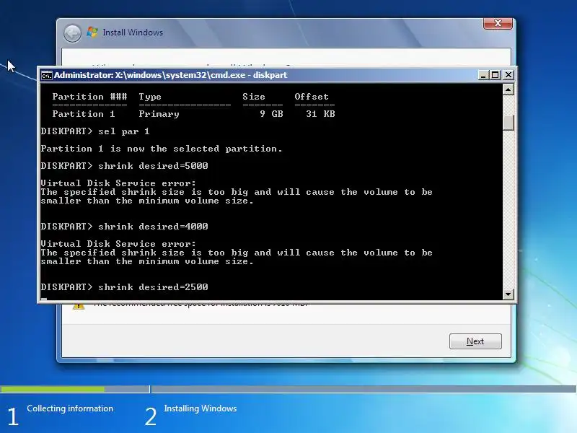Click the 'Collecting information' step label
This screenshot has width=577, height=433.
[70, 408]
